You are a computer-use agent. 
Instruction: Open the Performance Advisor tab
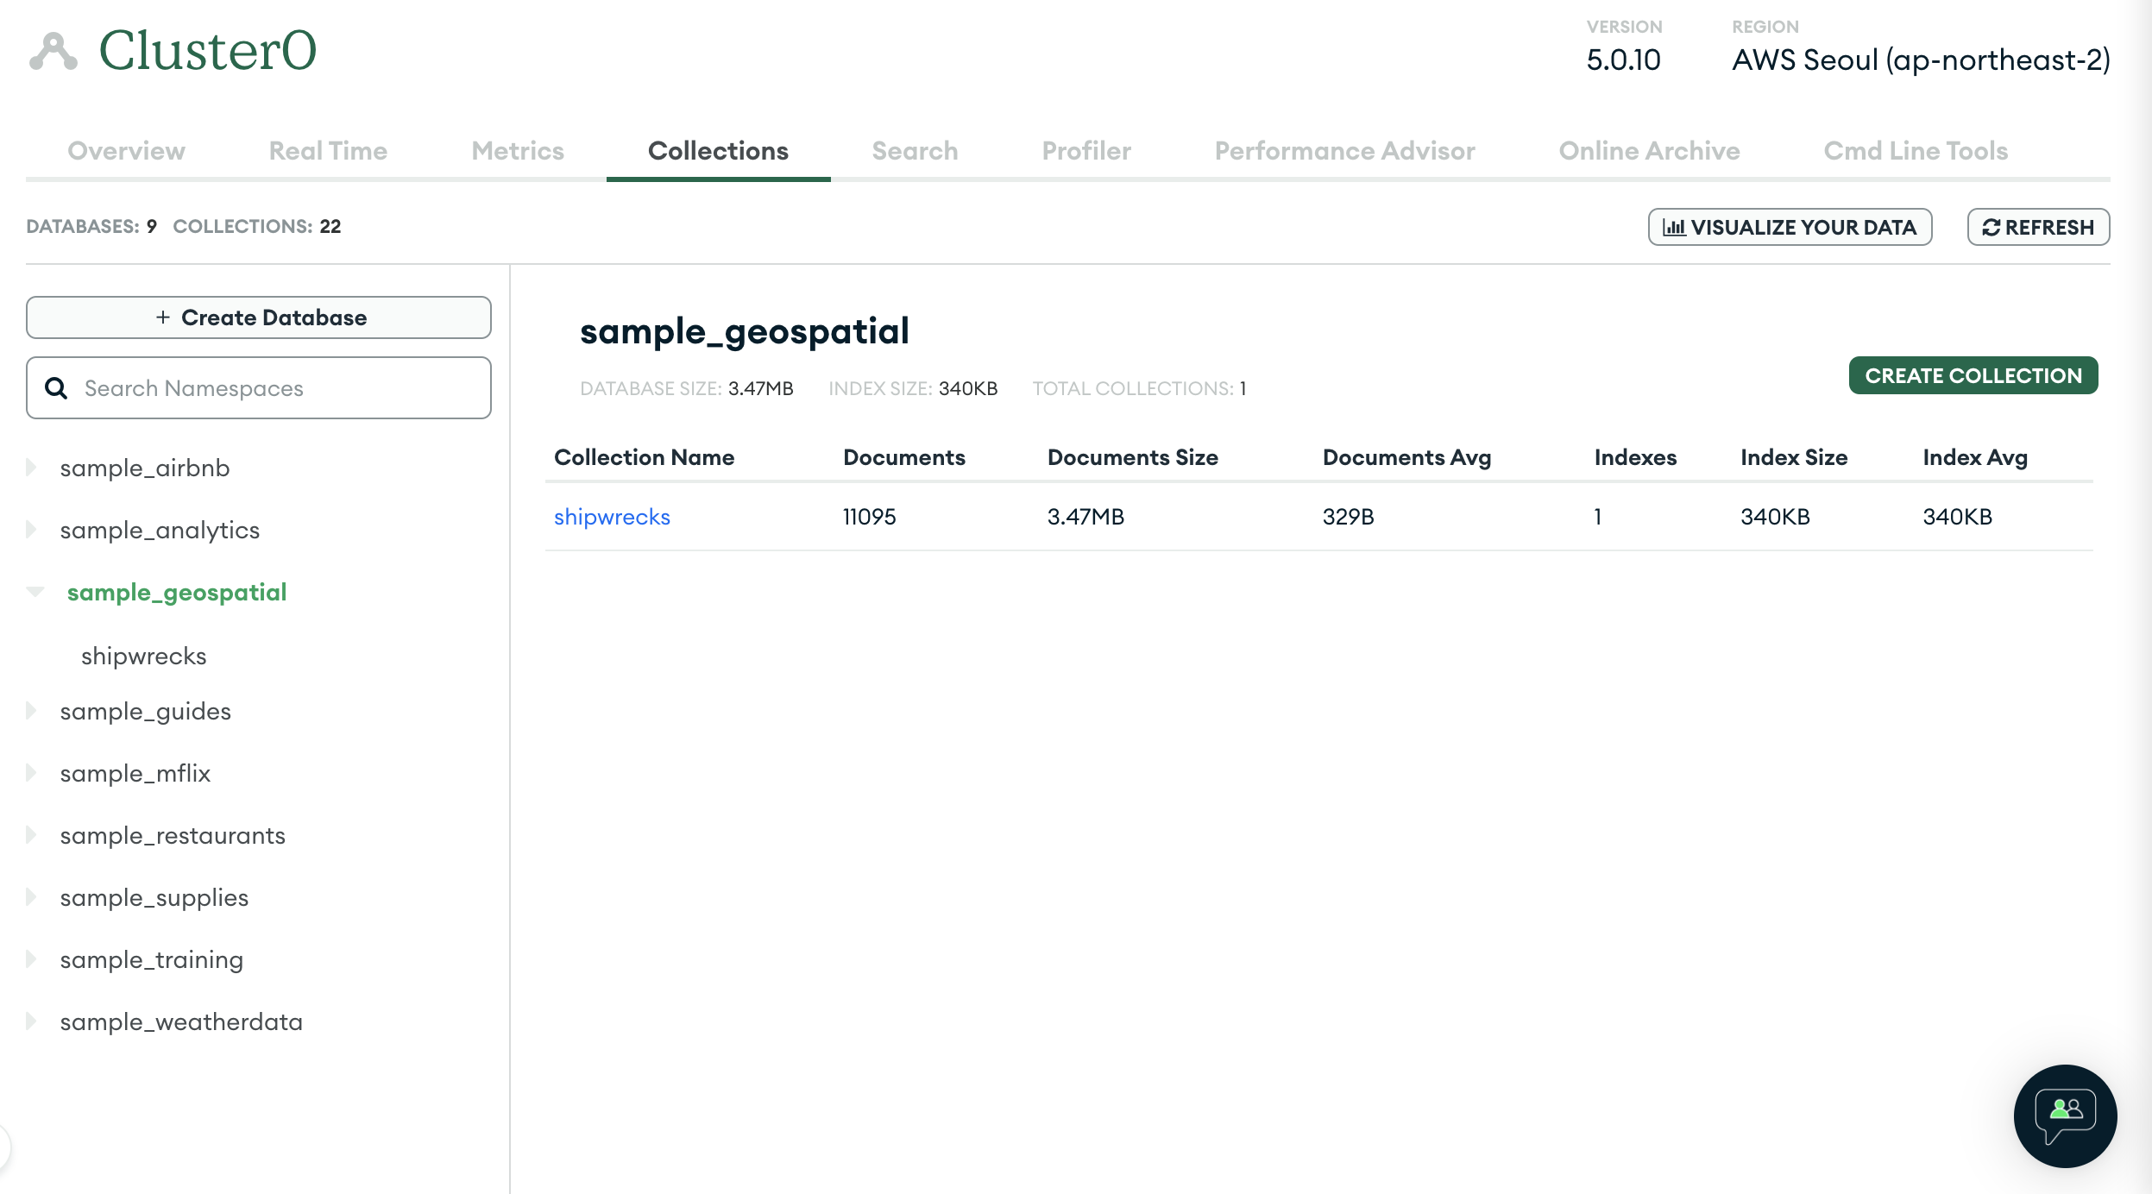click(x=1344, y=151)
